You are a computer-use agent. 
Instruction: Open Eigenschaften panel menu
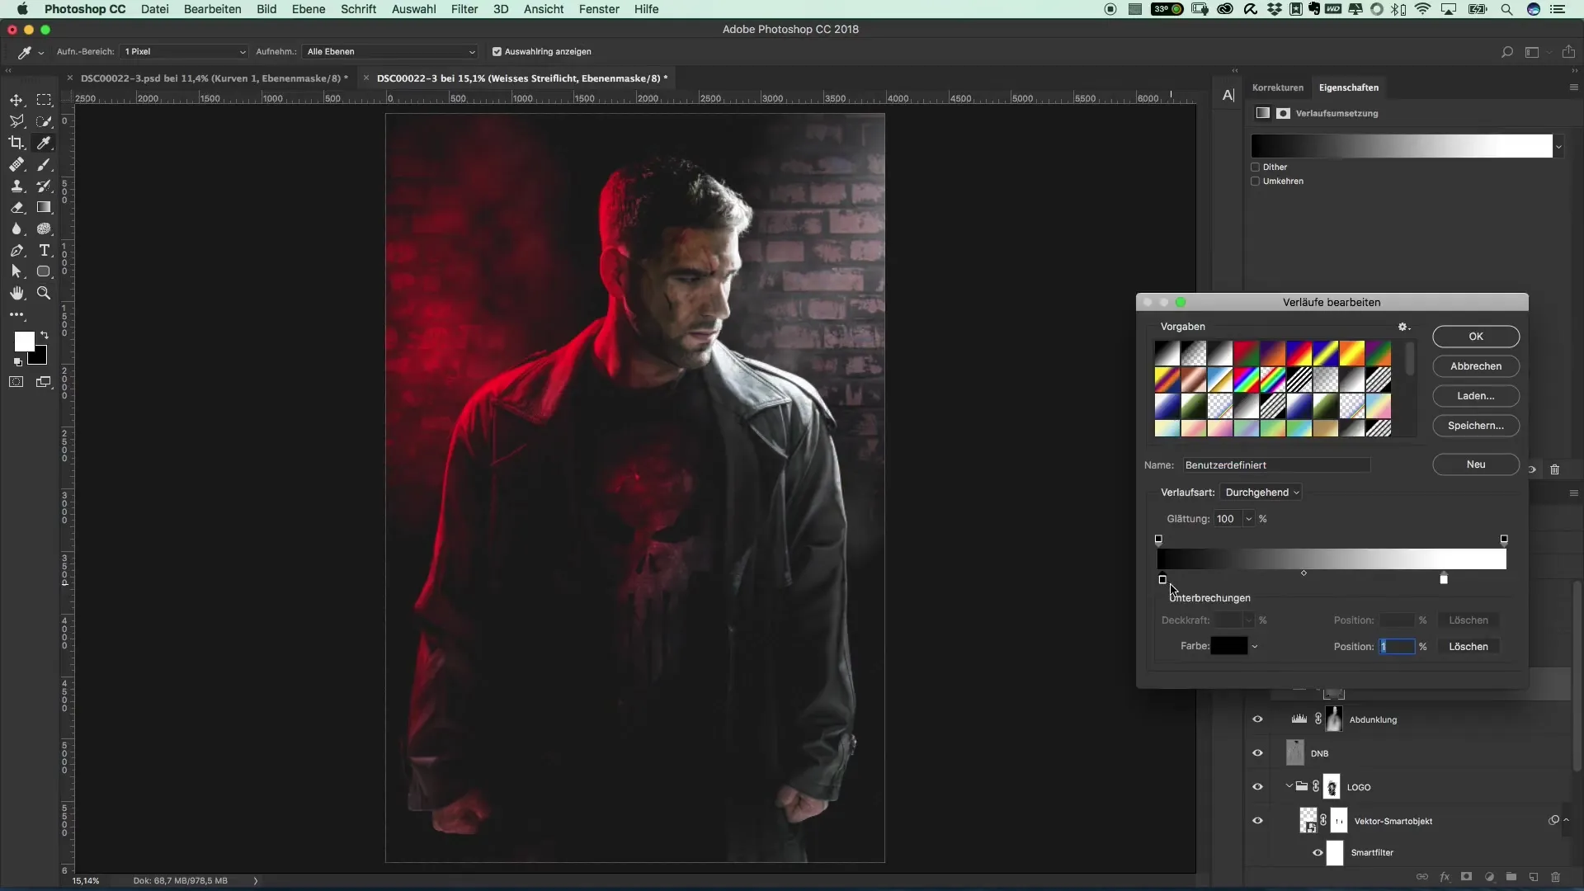pyautogui.click(x=1573, y=87)
